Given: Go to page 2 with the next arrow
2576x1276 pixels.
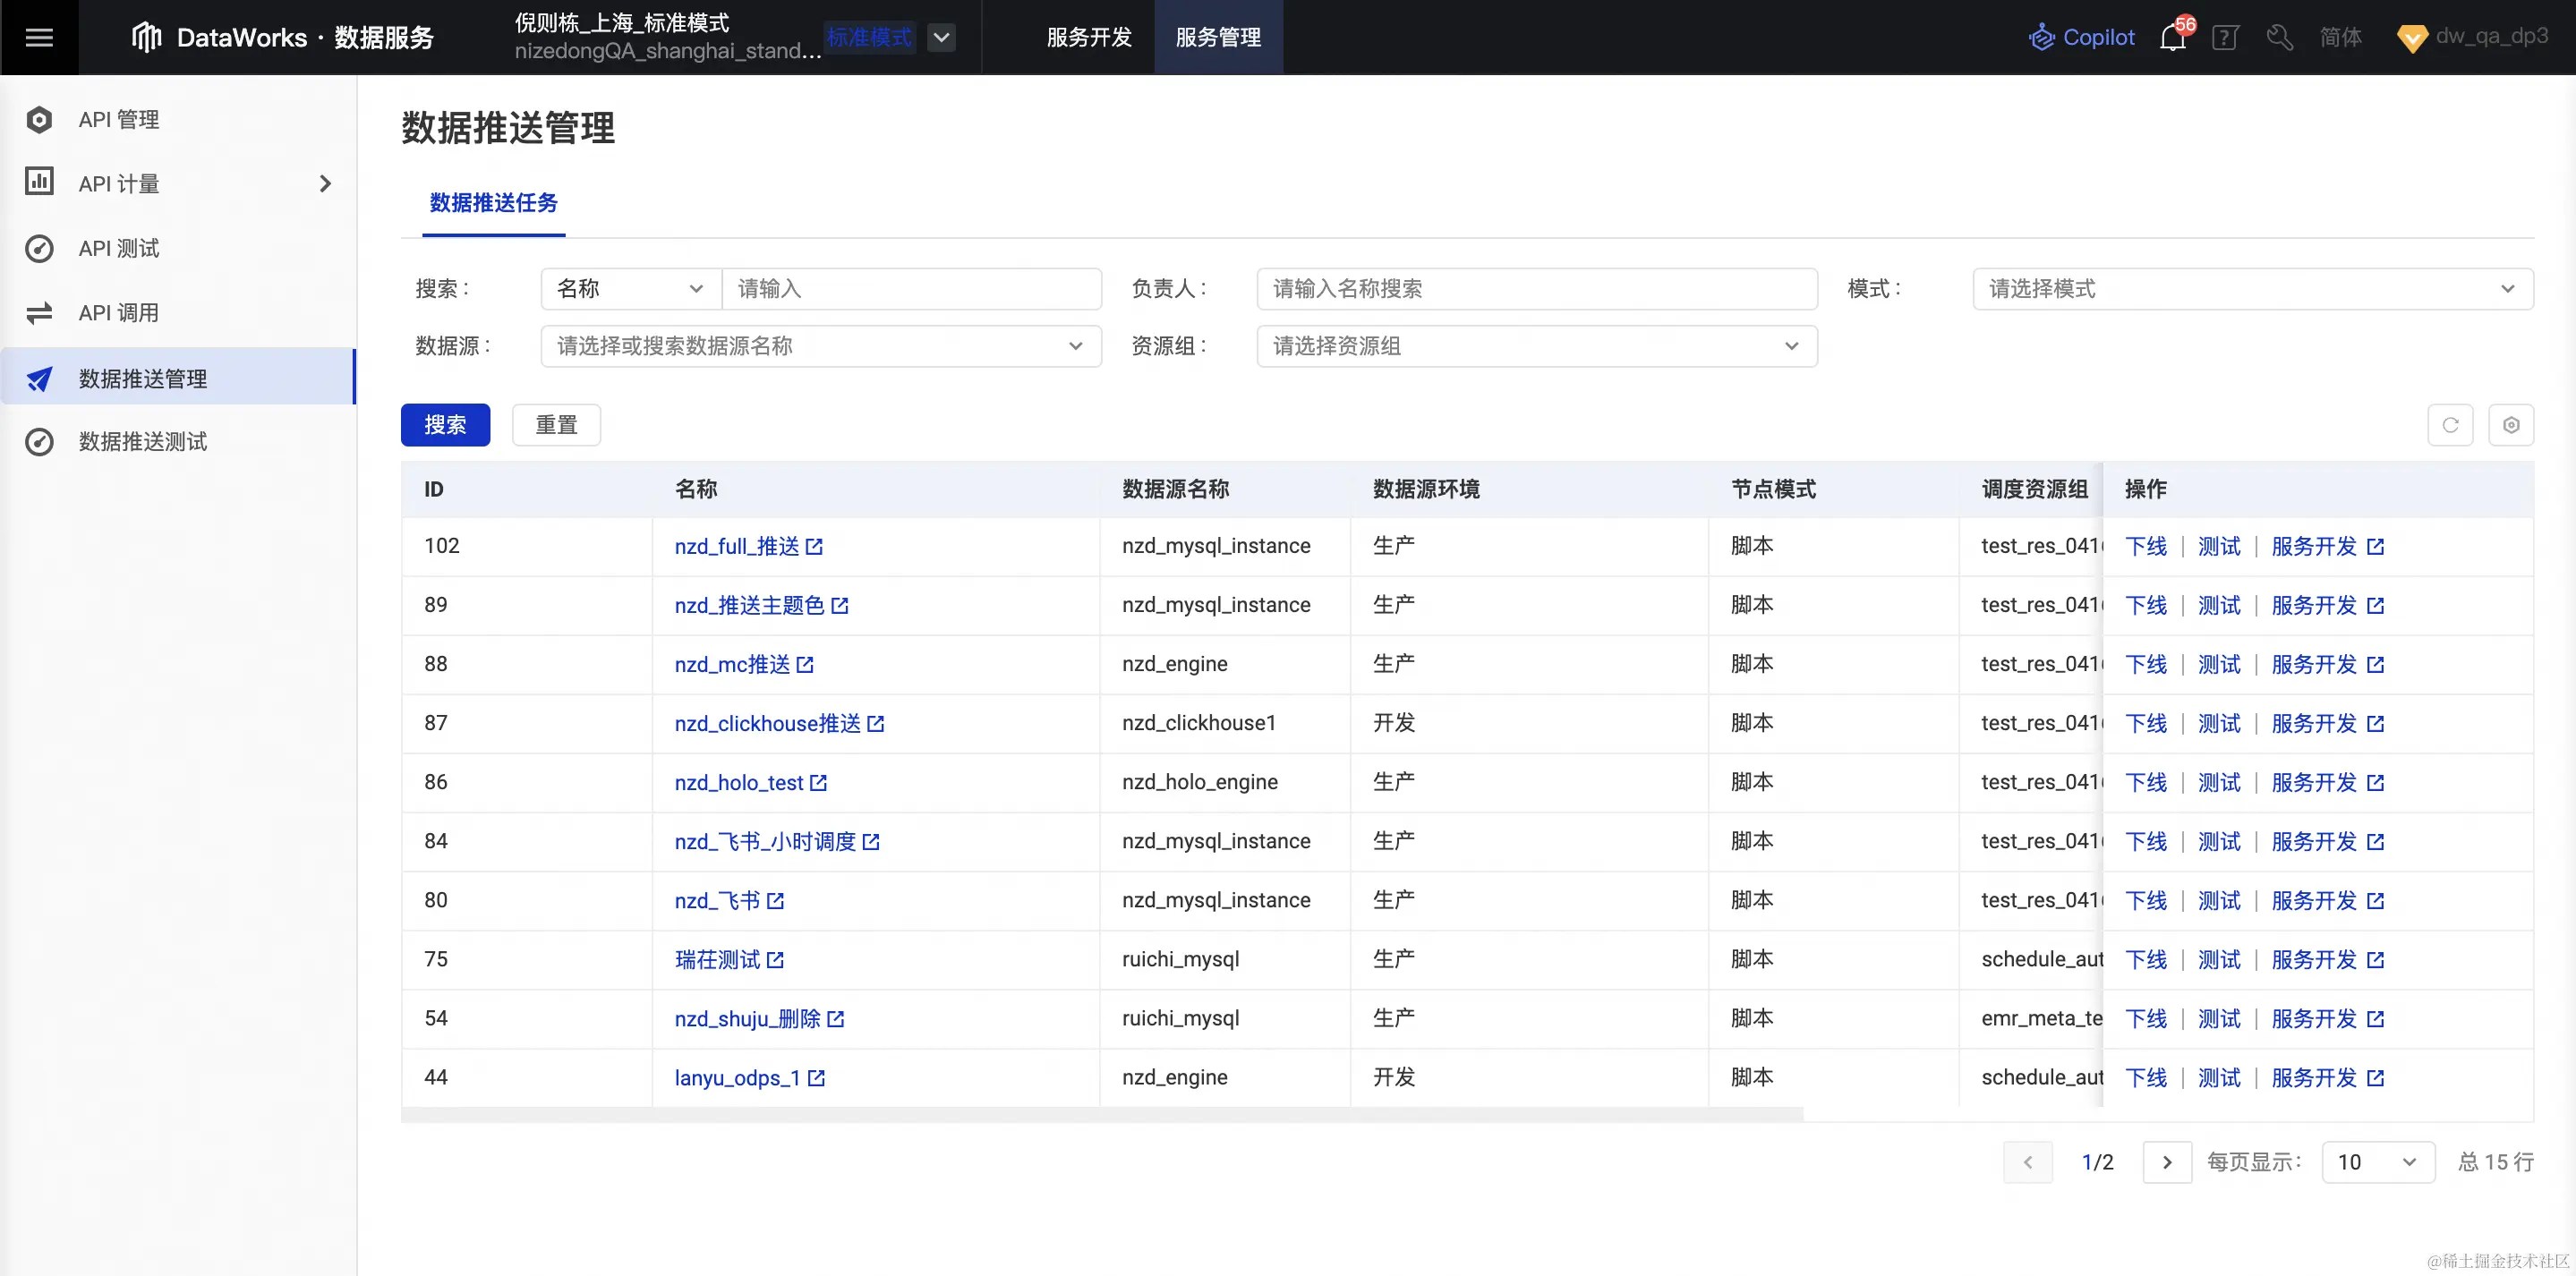Looking at the screenshot, I should click(x=2168, y=1161).
